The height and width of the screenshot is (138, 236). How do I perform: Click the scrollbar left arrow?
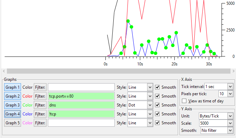(x=4, y=71)
